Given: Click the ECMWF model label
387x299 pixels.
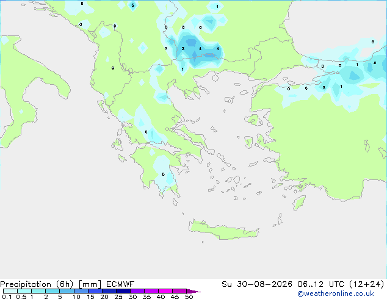Looking at the screenshot, I should coord(120,284).
